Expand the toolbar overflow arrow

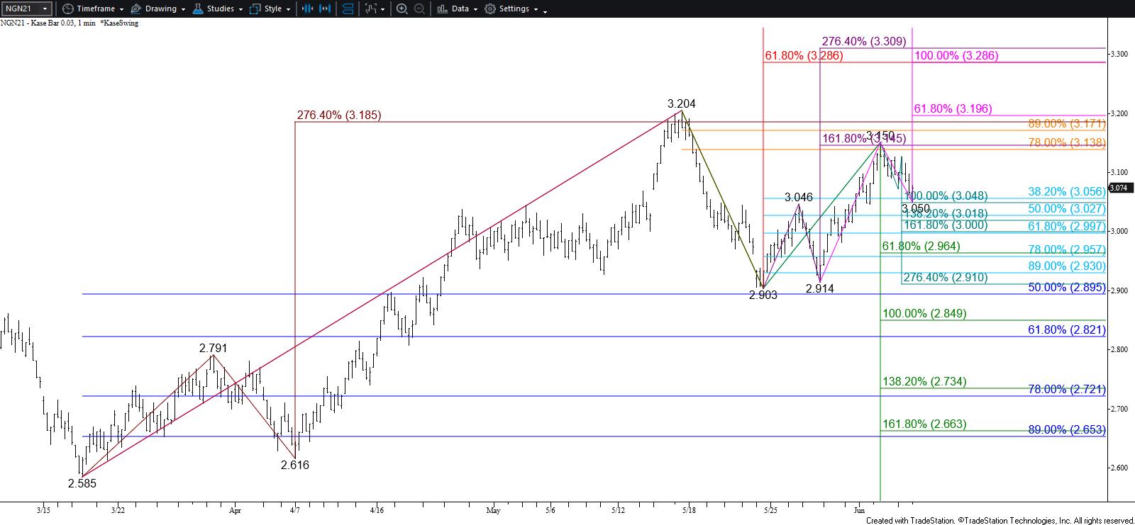(x=545, y=10)
